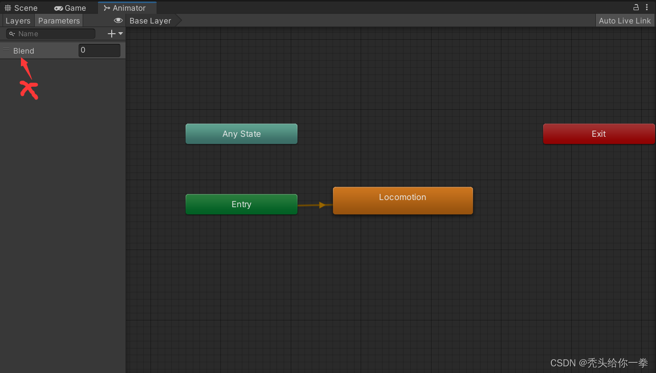Click the Base Layer breadcrumb chevron
Image resolution: width=656 pixels, height=373 pixels.
tap(178, 20)
